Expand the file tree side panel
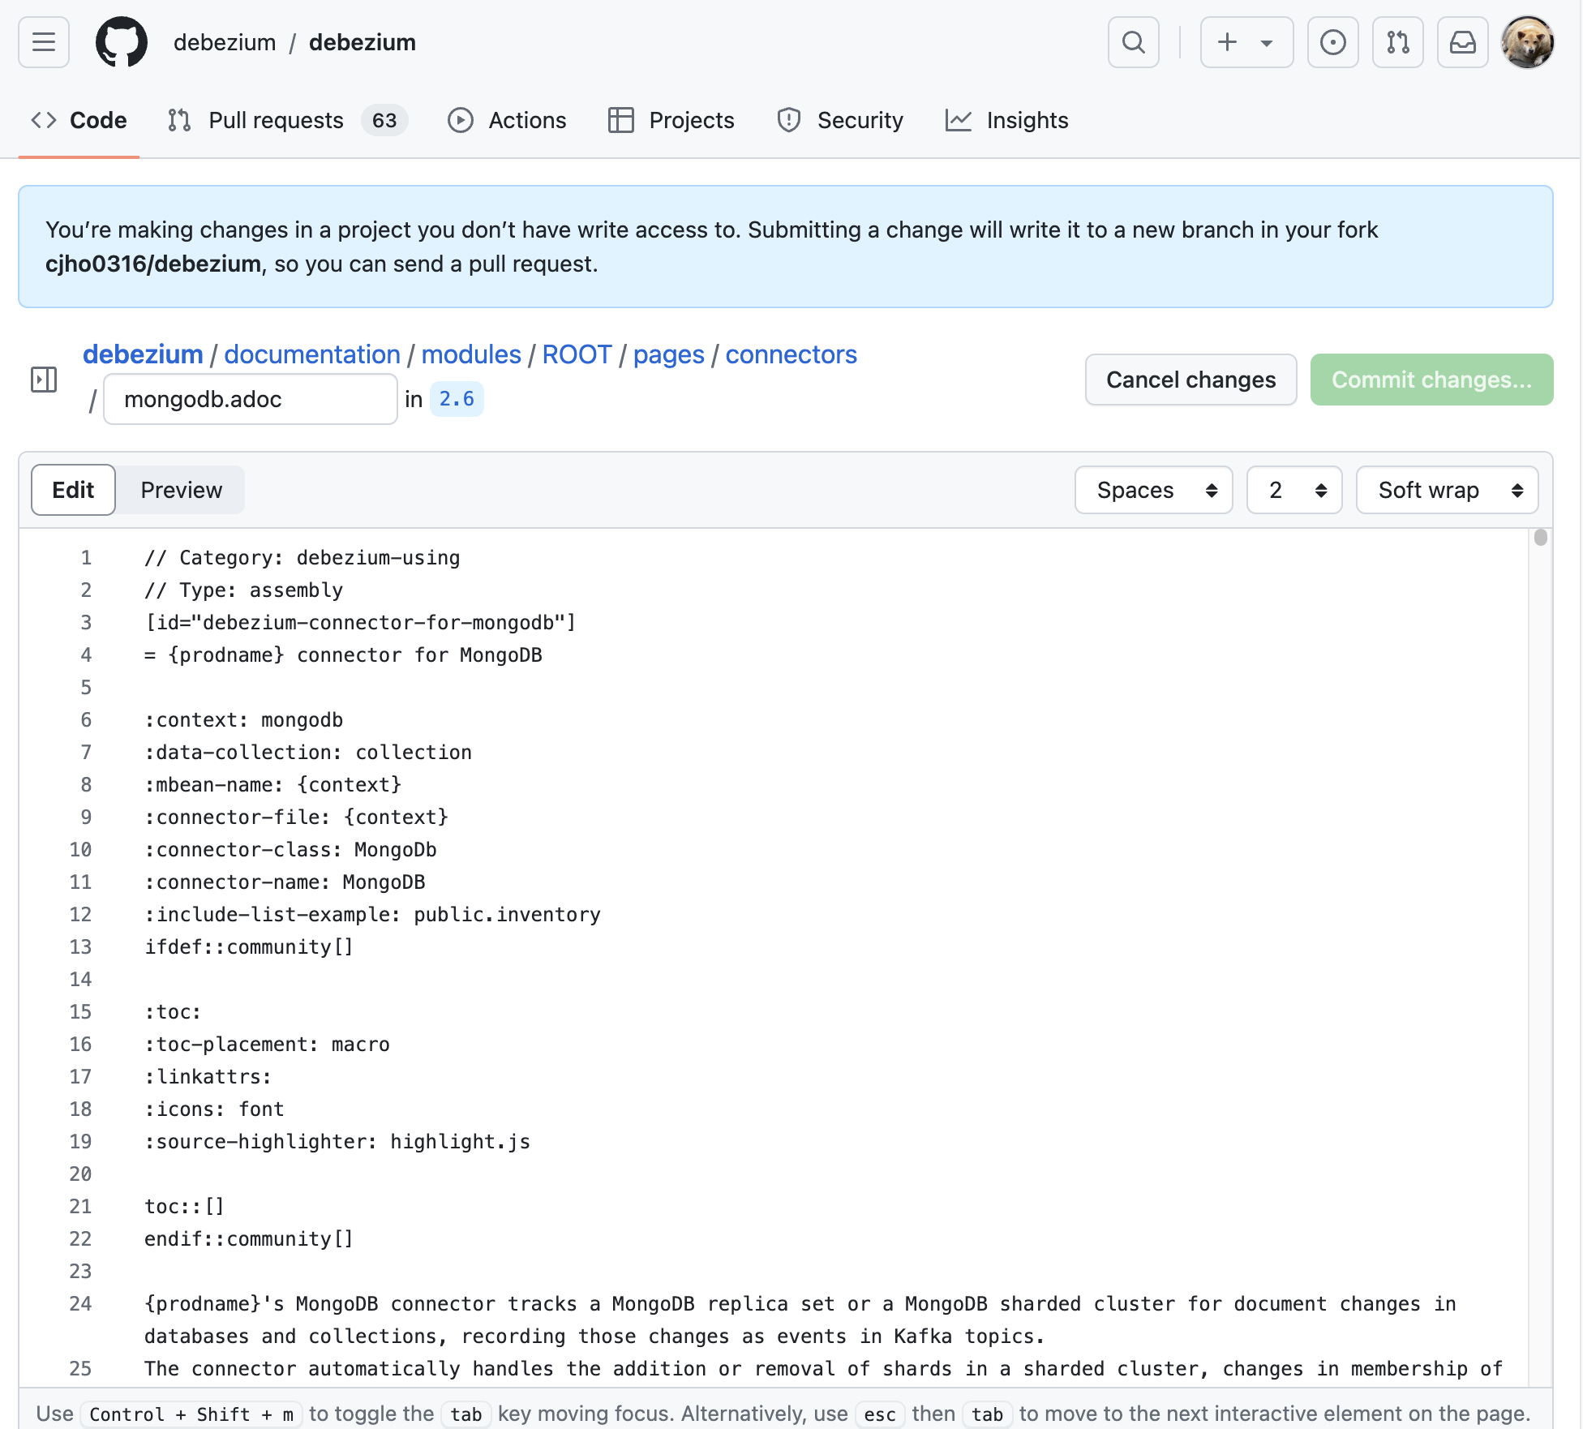Viewport: 1583px width, 1429px height. tap(44, 380)
